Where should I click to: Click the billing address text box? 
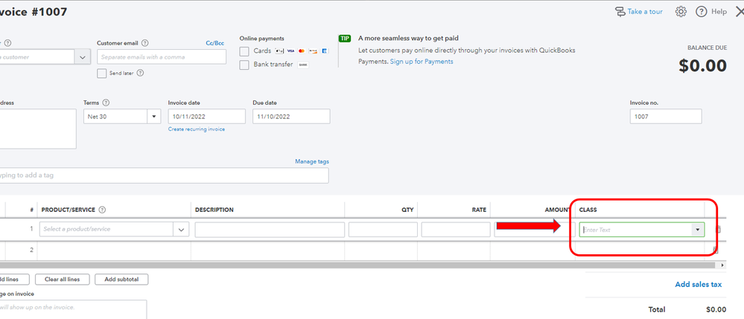click(x=38, y=129)
